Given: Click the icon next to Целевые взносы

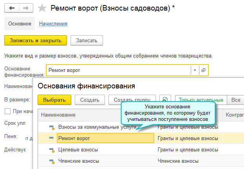Looking at the screenshot, I should pyautogui.click(x=51, y=150).
